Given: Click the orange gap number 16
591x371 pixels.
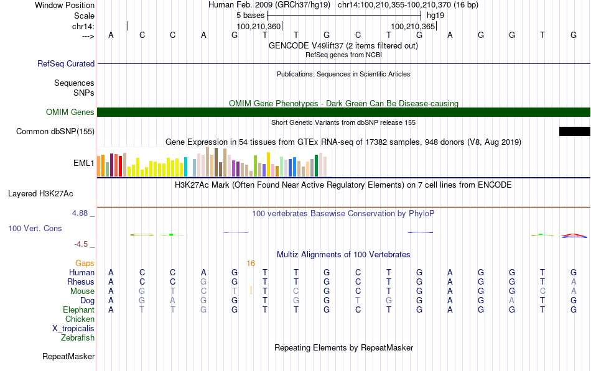Looking at the screenshot, I should (x=251, y=263).
